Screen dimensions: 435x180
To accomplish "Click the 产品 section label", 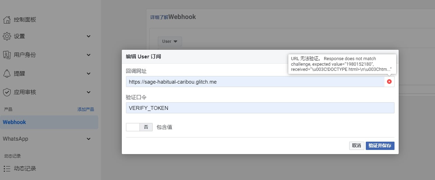I will pyautogui.click(x=8, y=110).
